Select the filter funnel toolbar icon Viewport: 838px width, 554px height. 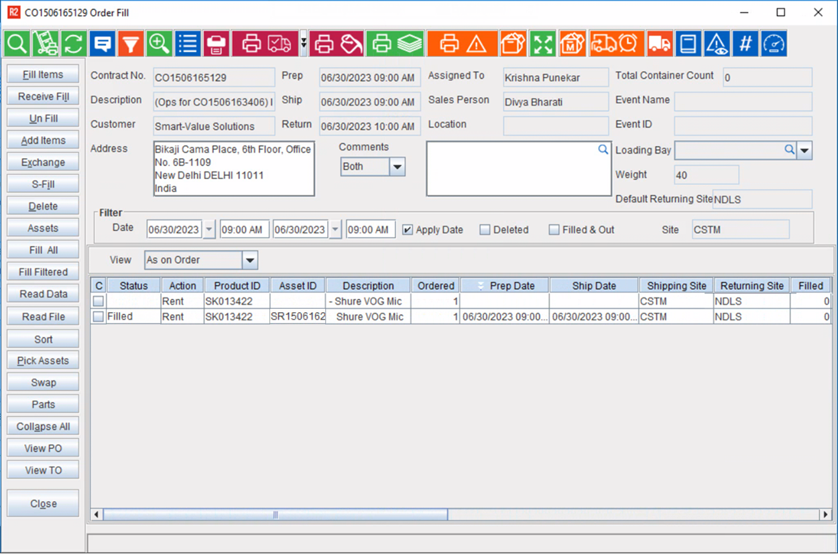coord(131,44)
